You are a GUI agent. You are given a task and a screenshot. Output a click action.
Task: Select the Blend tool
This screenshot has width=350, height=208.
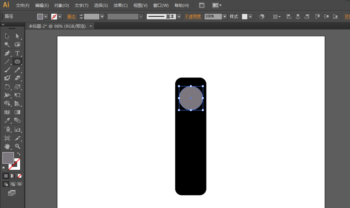(17, 120)
